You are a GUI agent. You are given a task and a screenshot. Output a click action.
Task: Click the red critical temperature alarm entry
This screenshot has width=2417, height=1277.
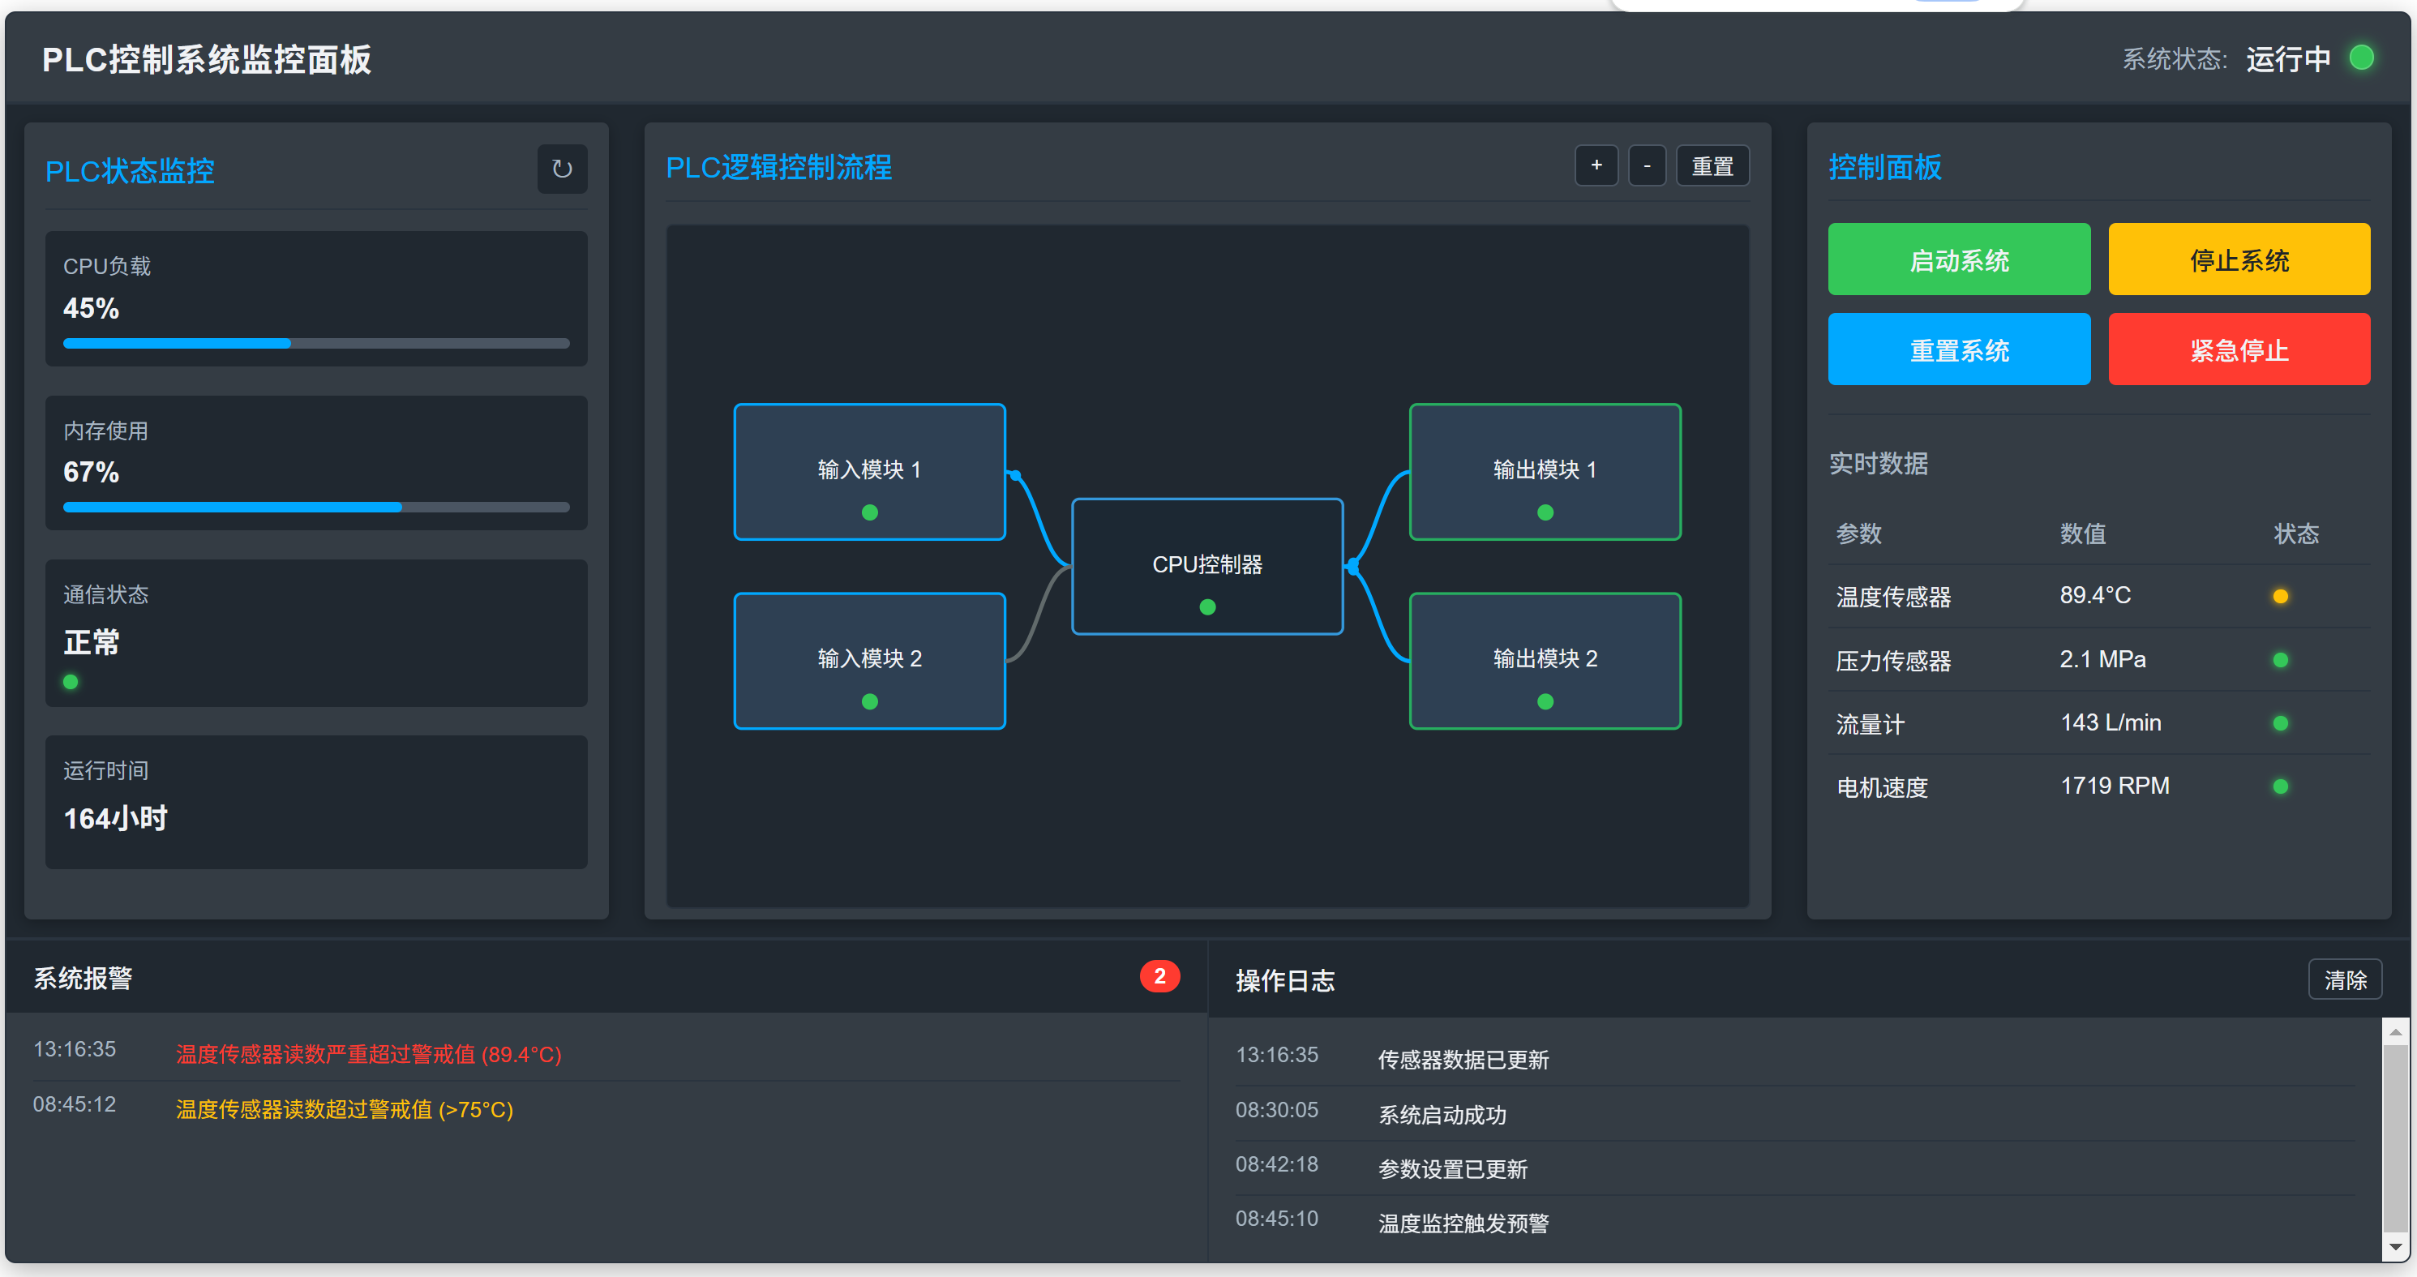368,1054
